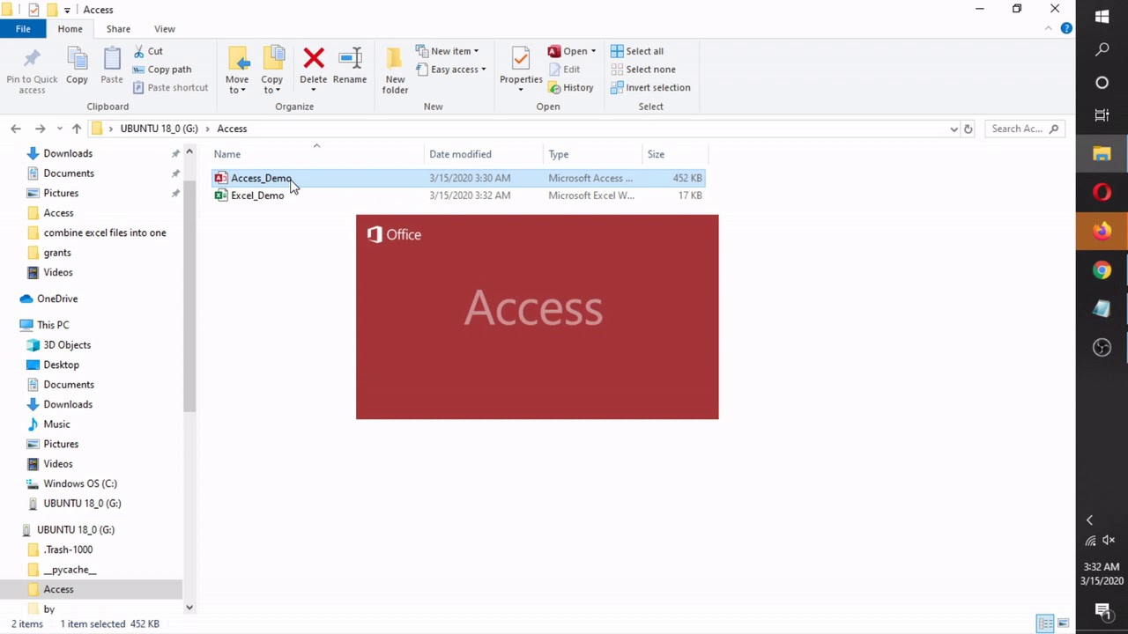Click Invert selection
The height and width of the screenshot is (634, 1128).
point(650,87)
